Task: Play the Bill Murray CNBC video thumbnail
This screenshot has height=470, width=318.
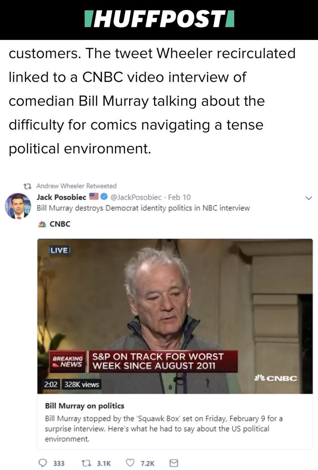Action: [x=175, y=316]
